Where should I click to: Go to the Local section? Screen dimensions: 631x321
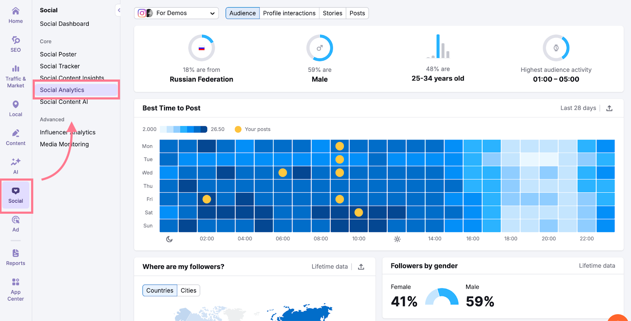[16, 108]
